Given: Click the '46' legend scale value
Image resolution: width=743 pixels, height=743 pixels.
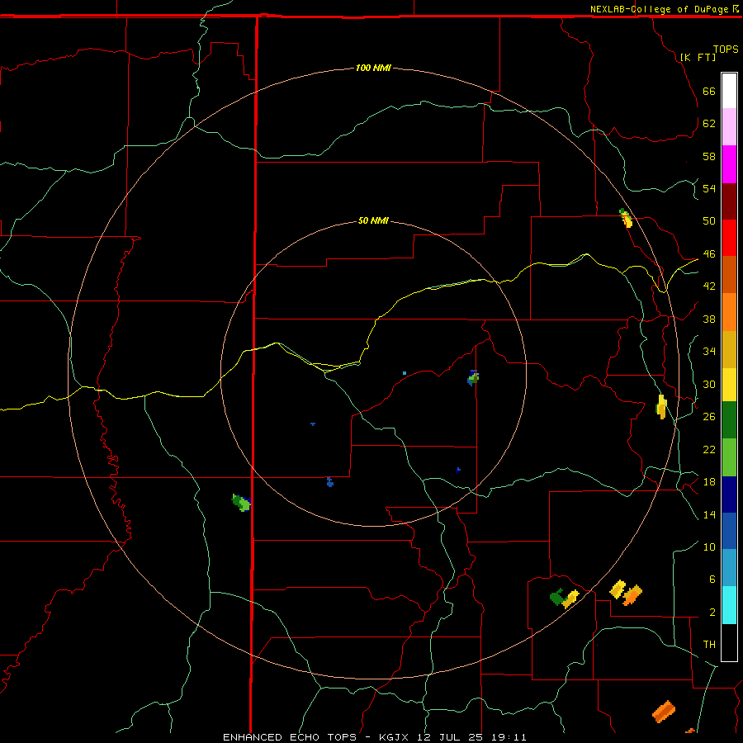Looking at the screenshot, I should [x=709, y=254].
